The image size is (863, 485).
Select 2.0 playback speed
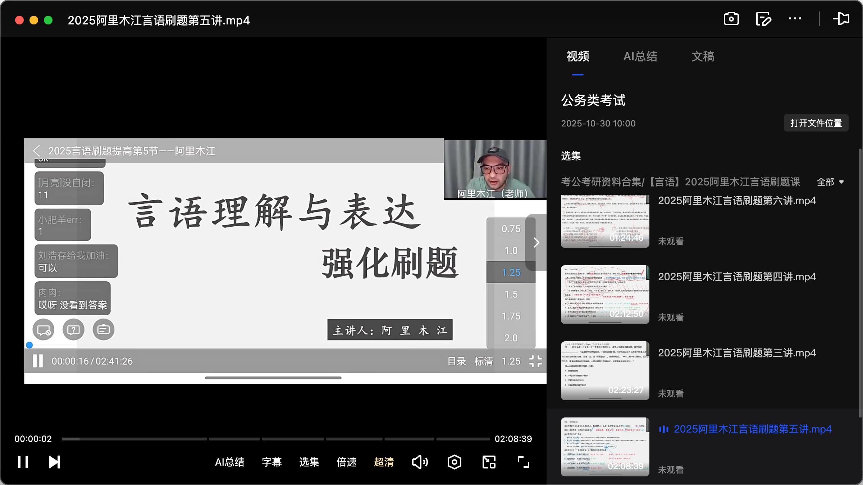pos(511,338)
